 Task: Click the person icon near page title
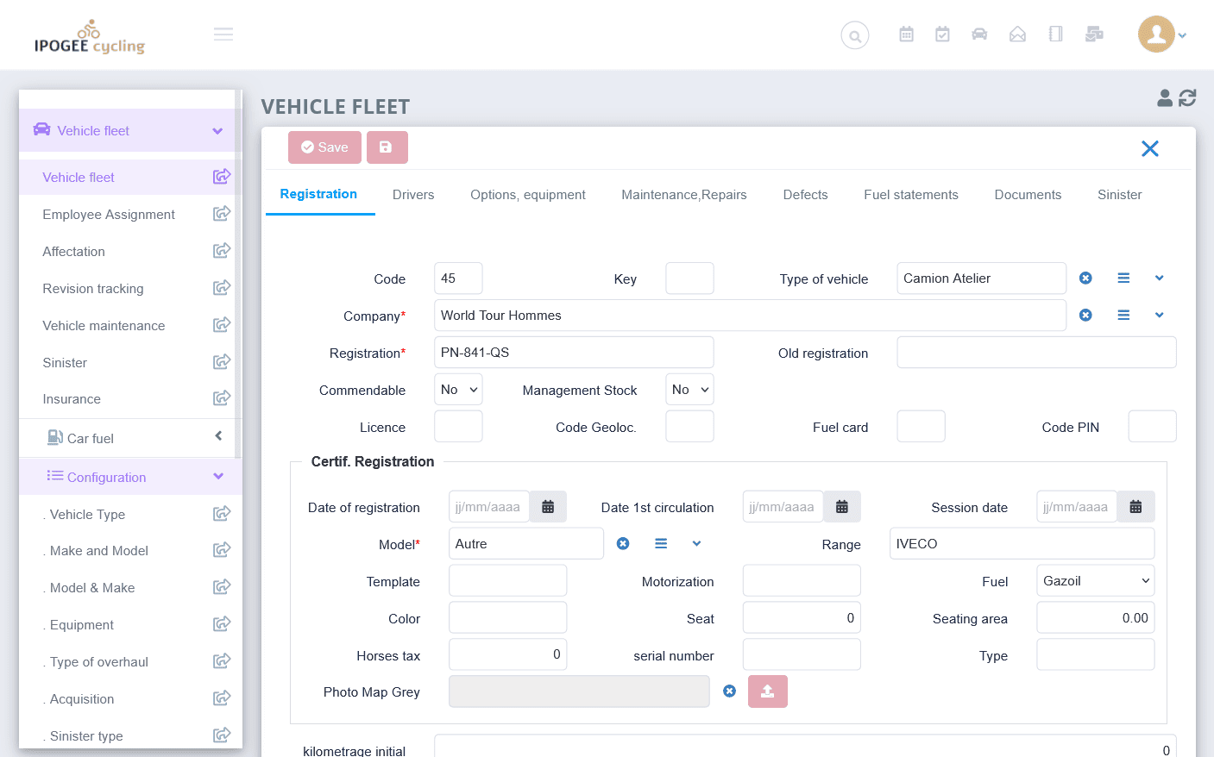tap(1165, 98)
